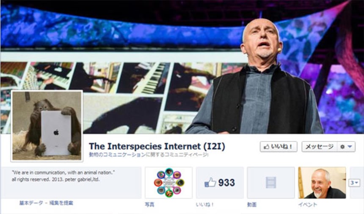Viewport: 364px width, 214px height.
Task: Select the 動画 (Videos) tab label
Action: 252,205
